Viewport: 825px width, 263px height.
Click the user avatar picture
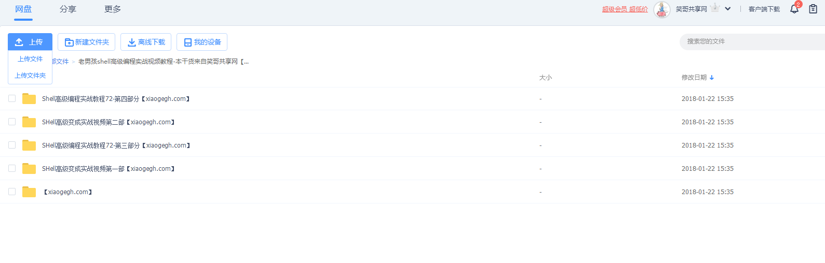pos(662,9)
